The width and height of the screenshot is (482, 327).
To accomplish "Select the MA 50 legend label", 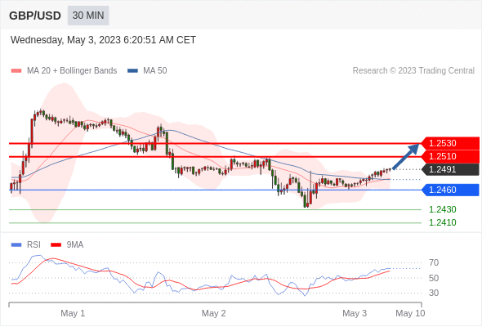I will (155, 71).
